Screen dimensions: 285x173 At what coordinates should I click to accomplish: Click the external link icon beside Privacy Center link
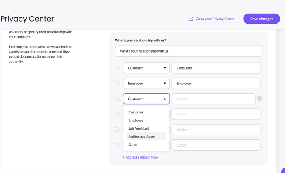point(191,19)
